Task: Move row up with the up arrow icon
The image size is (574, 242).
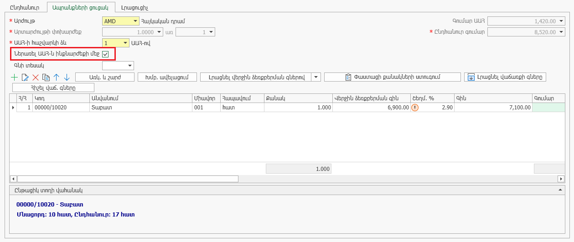Action: (x=57, y=77)
